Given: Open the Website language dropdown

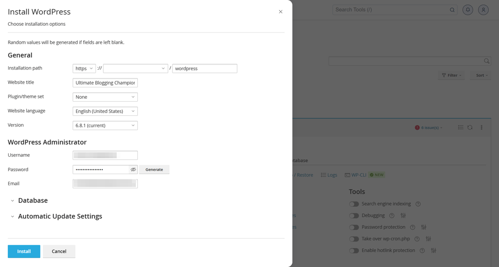Looking at the screenshot, I should coord(105,111).
